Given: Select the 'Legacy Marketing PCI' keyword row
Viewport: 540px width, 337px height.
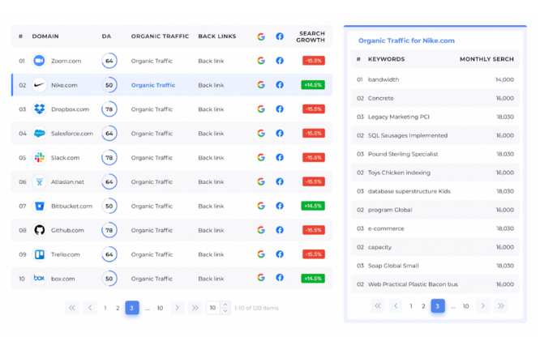Looking at the screenshot, I should pos(435,117).
